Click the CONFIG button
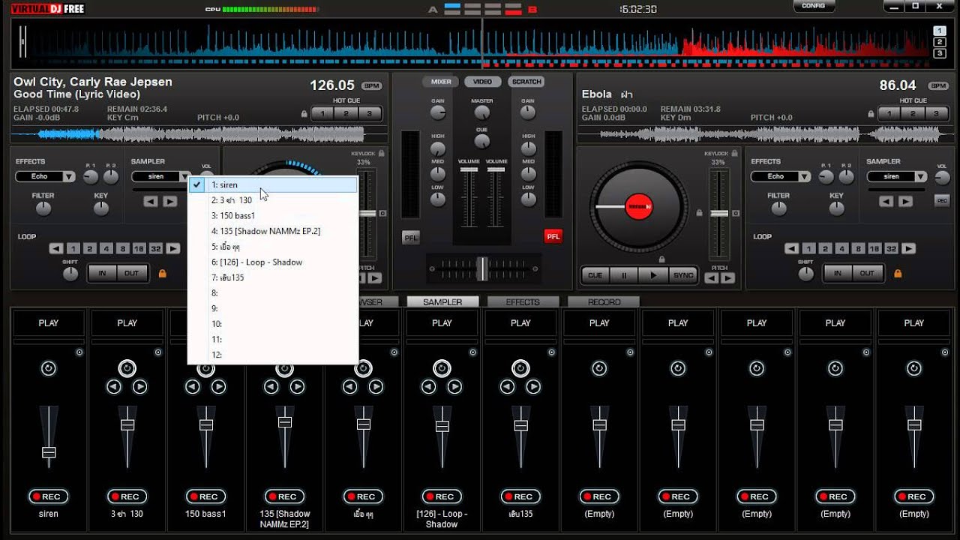This screenshot has height=540, width=960. point(814,6)
